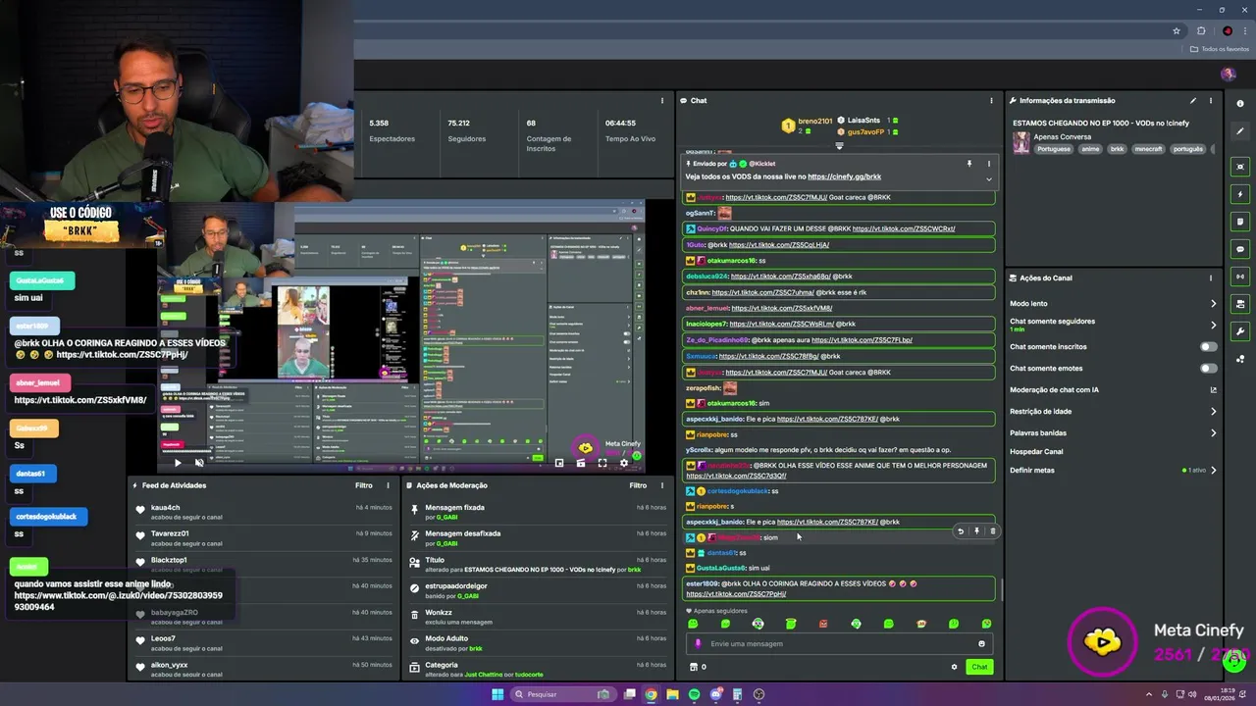Click kaua4ch in Feed de Atividades
1256x706 pixels.
[165, 508]
